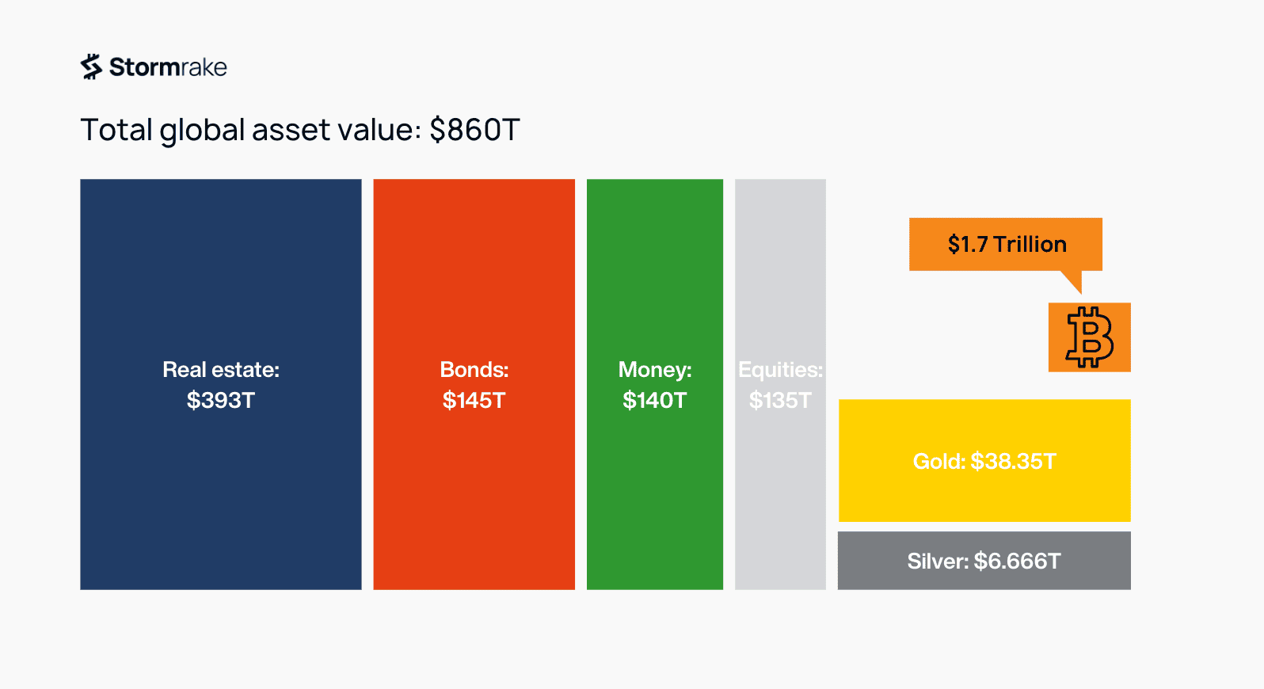The image size is (1264, 689).
Task: Click the Stormrake brand name text
Action: click(168, 67)
